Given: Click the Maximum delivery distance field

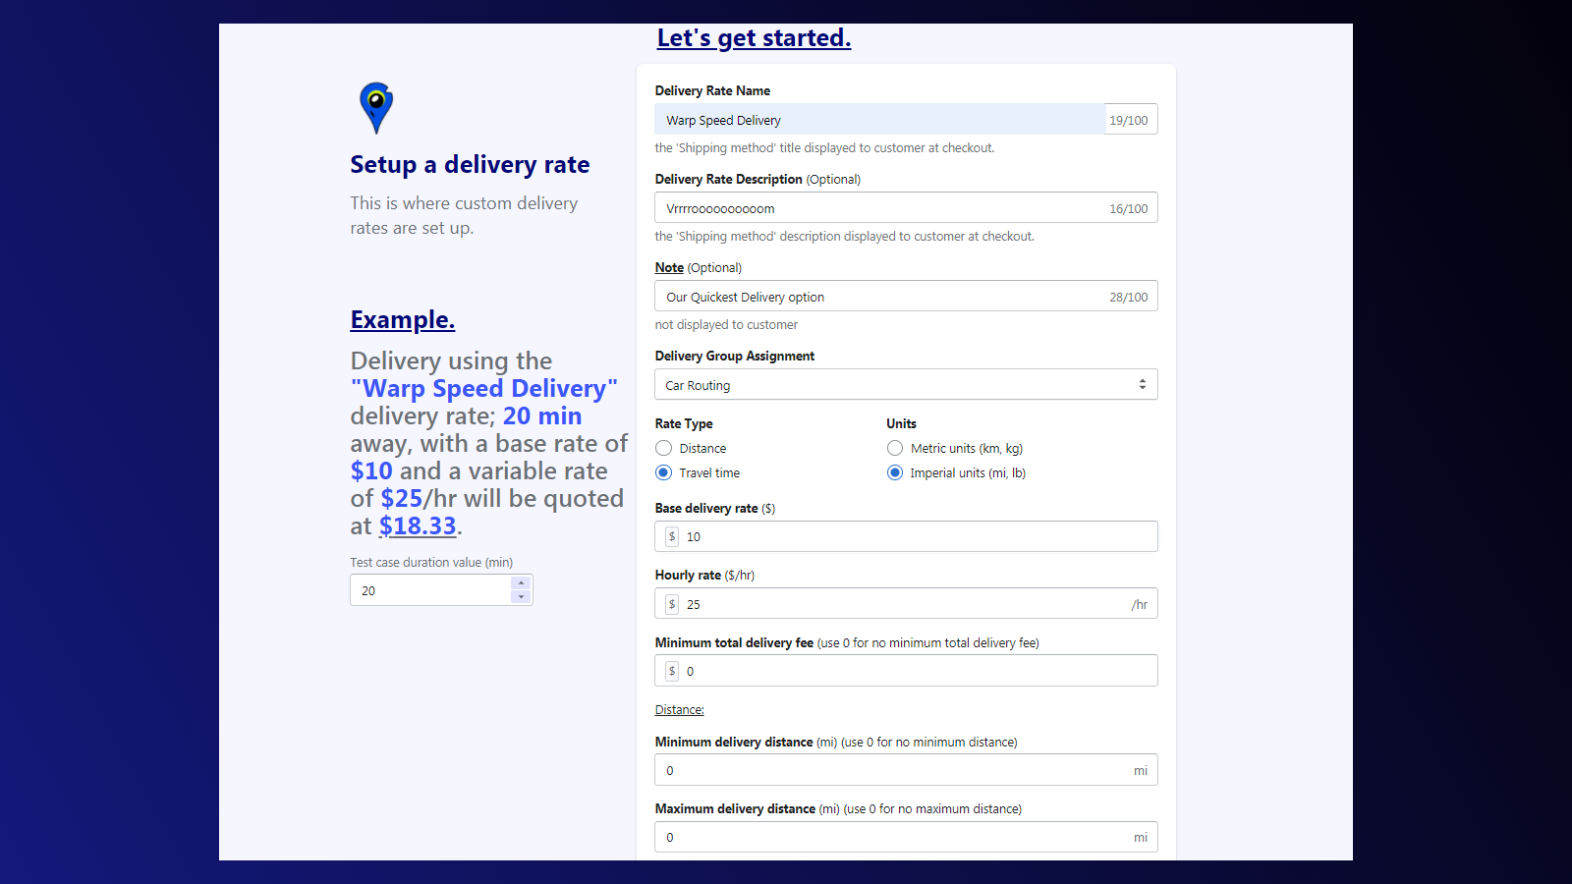Looking at the screenshot, I should (906, 837).
